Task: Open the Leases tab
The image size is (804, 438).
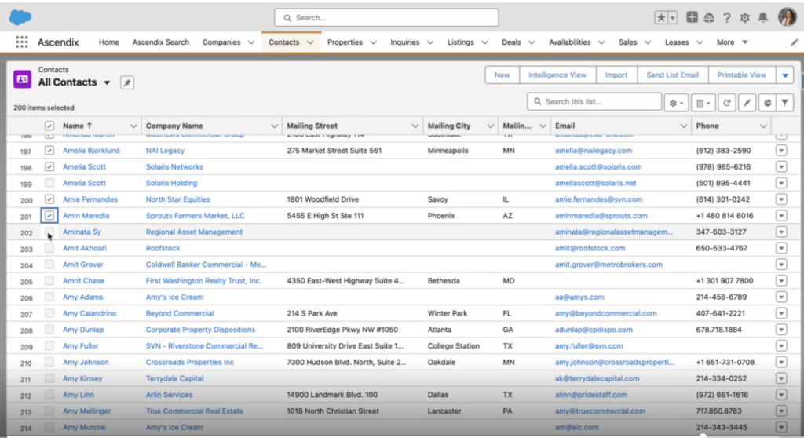Action: (x=677, y=42)
